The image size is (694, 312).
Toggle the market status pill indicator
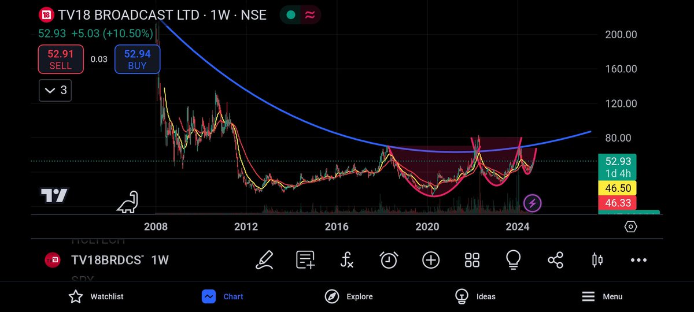click(300, 15)
